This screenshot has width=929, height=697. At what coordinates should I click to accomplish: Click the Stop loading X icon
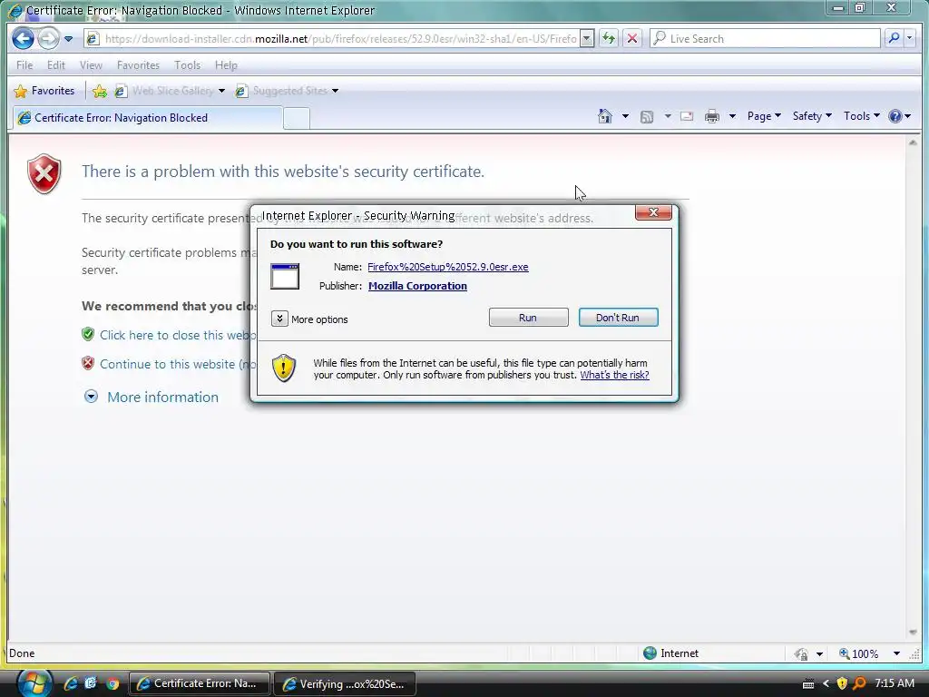(632, 39)
